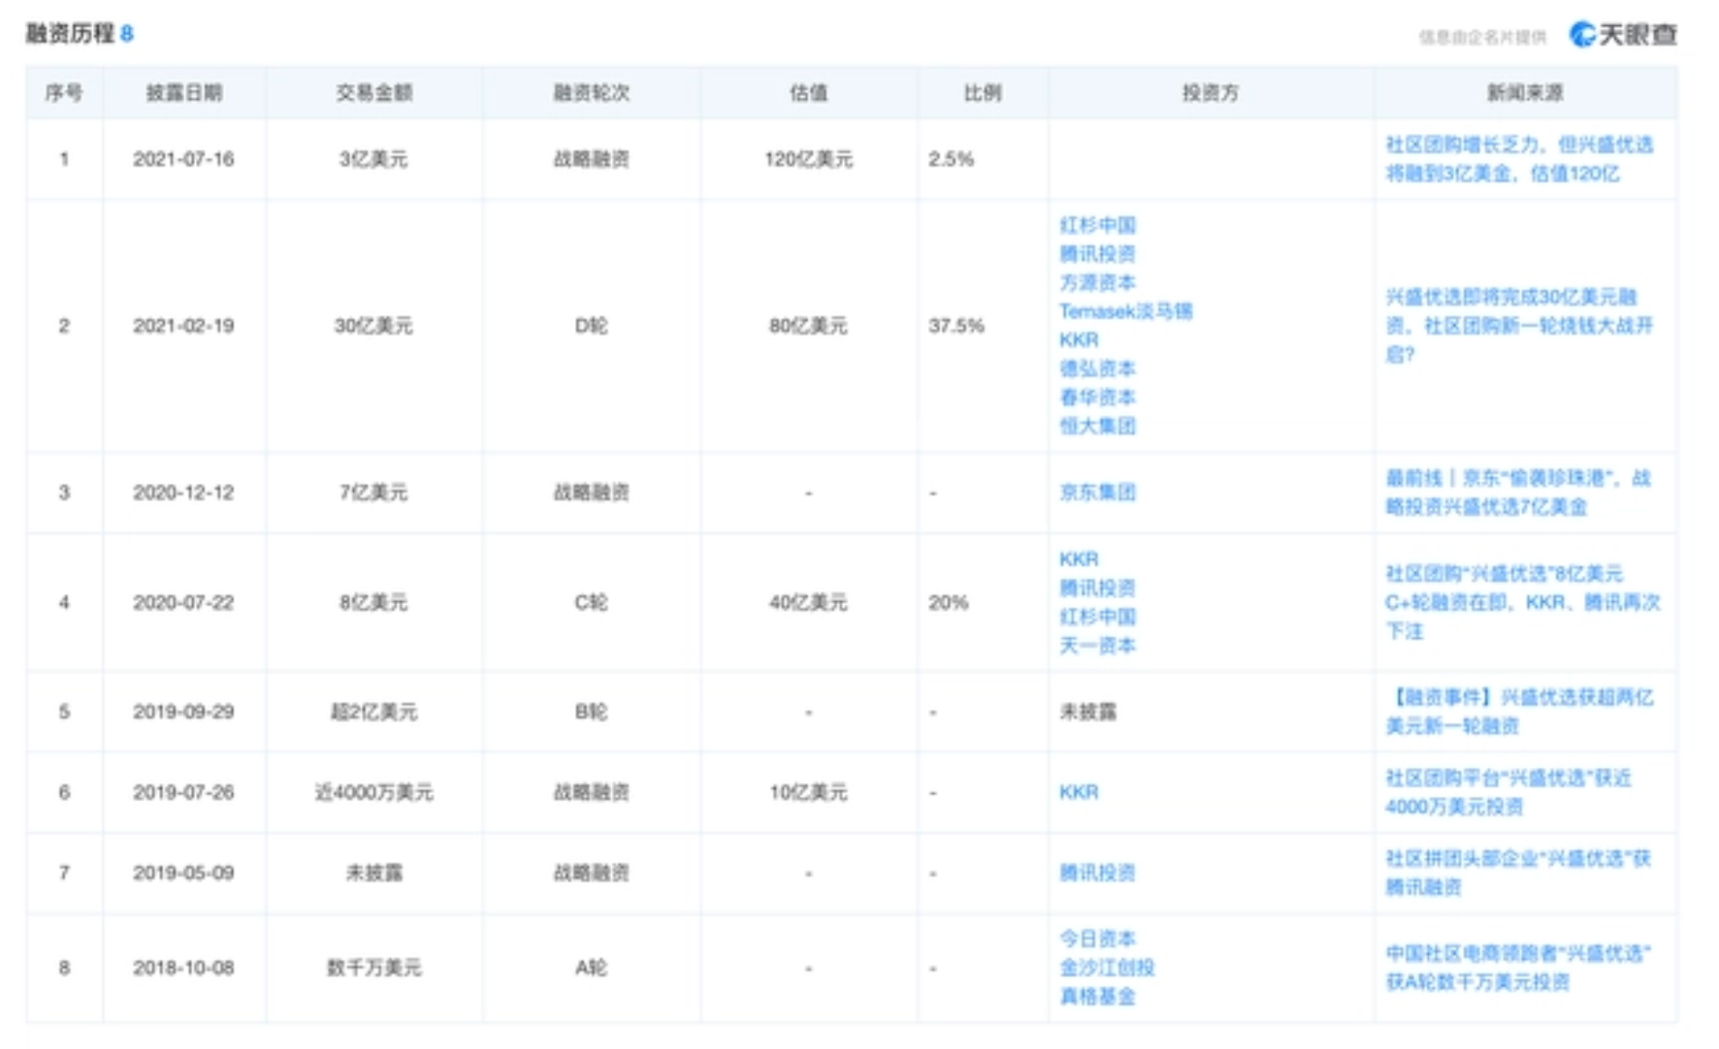This screenshot has width=1719, height=1049.
Task: Click the 披露日期 column header
Action: point(184,93)
